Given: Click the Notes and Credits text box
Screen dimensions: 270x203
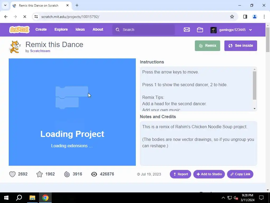Looking at the screenshot, I should pos(198,144).
